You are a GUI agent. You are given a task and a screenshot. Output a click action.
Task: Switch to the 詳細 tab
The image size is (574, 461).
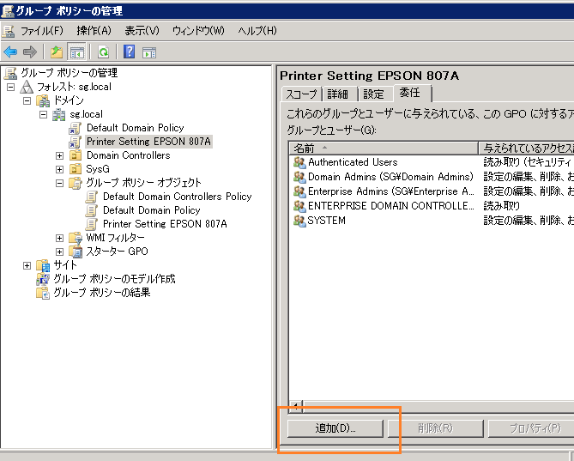coord(338,94)
